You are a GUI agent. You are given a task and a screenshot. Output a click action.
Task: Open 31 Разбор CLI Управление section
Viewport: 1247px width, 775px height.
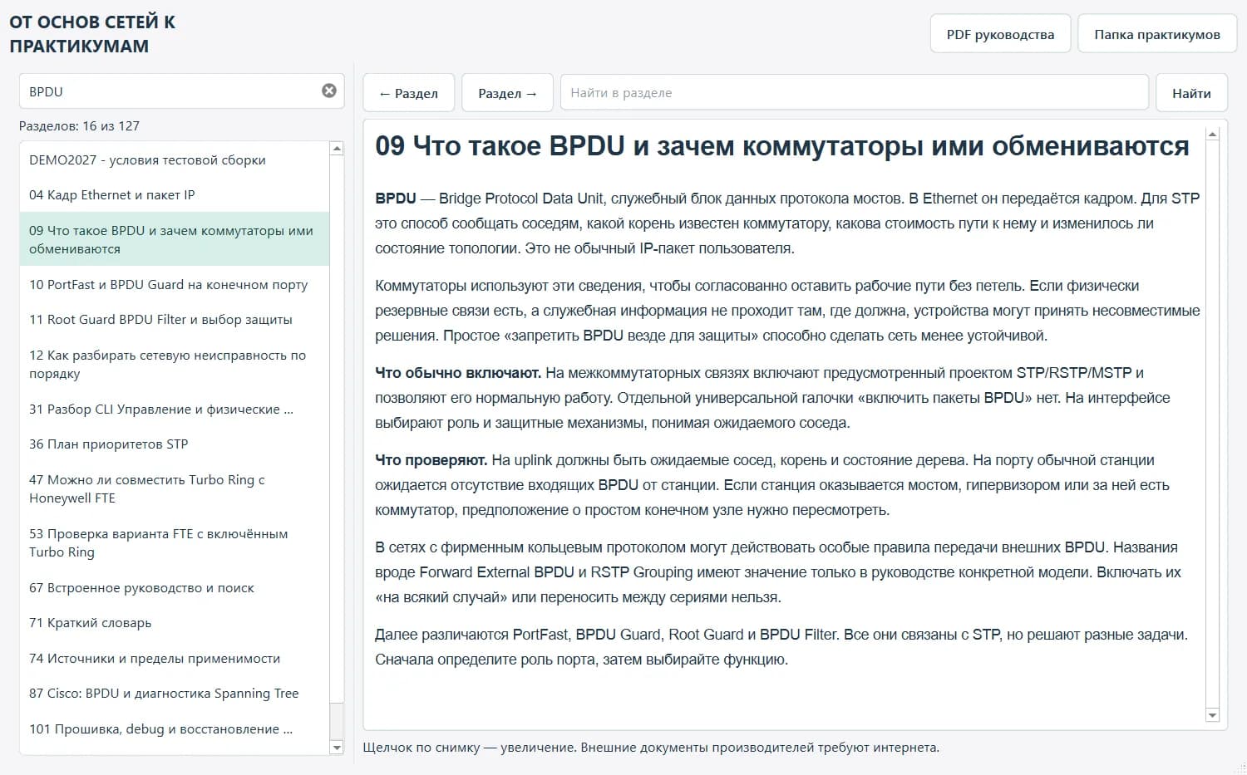tap(174, 409)
